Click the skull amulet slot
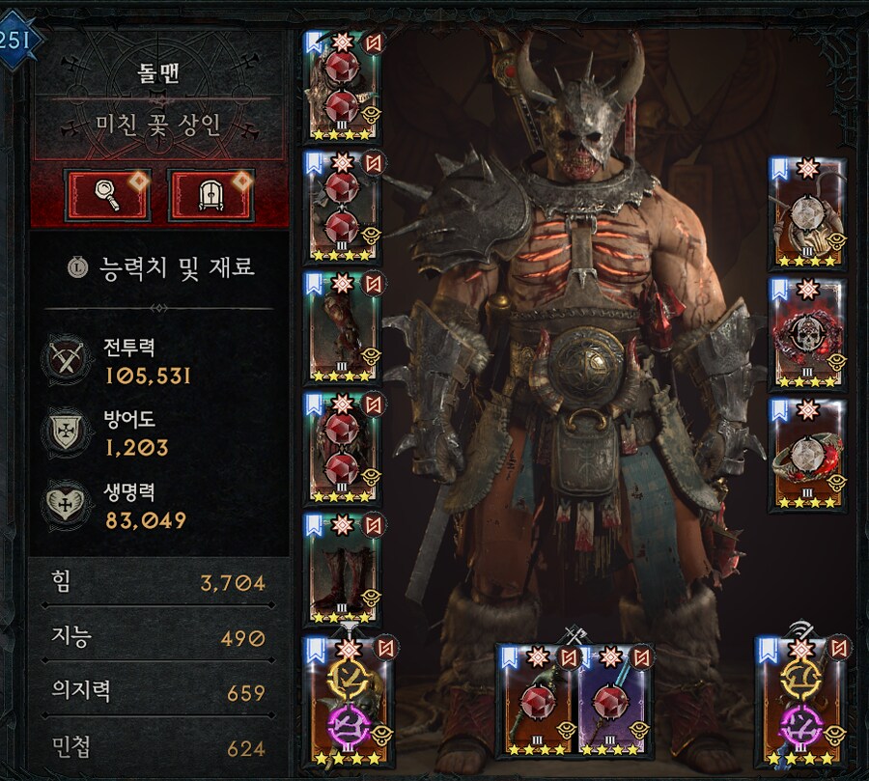 point(807,334)
